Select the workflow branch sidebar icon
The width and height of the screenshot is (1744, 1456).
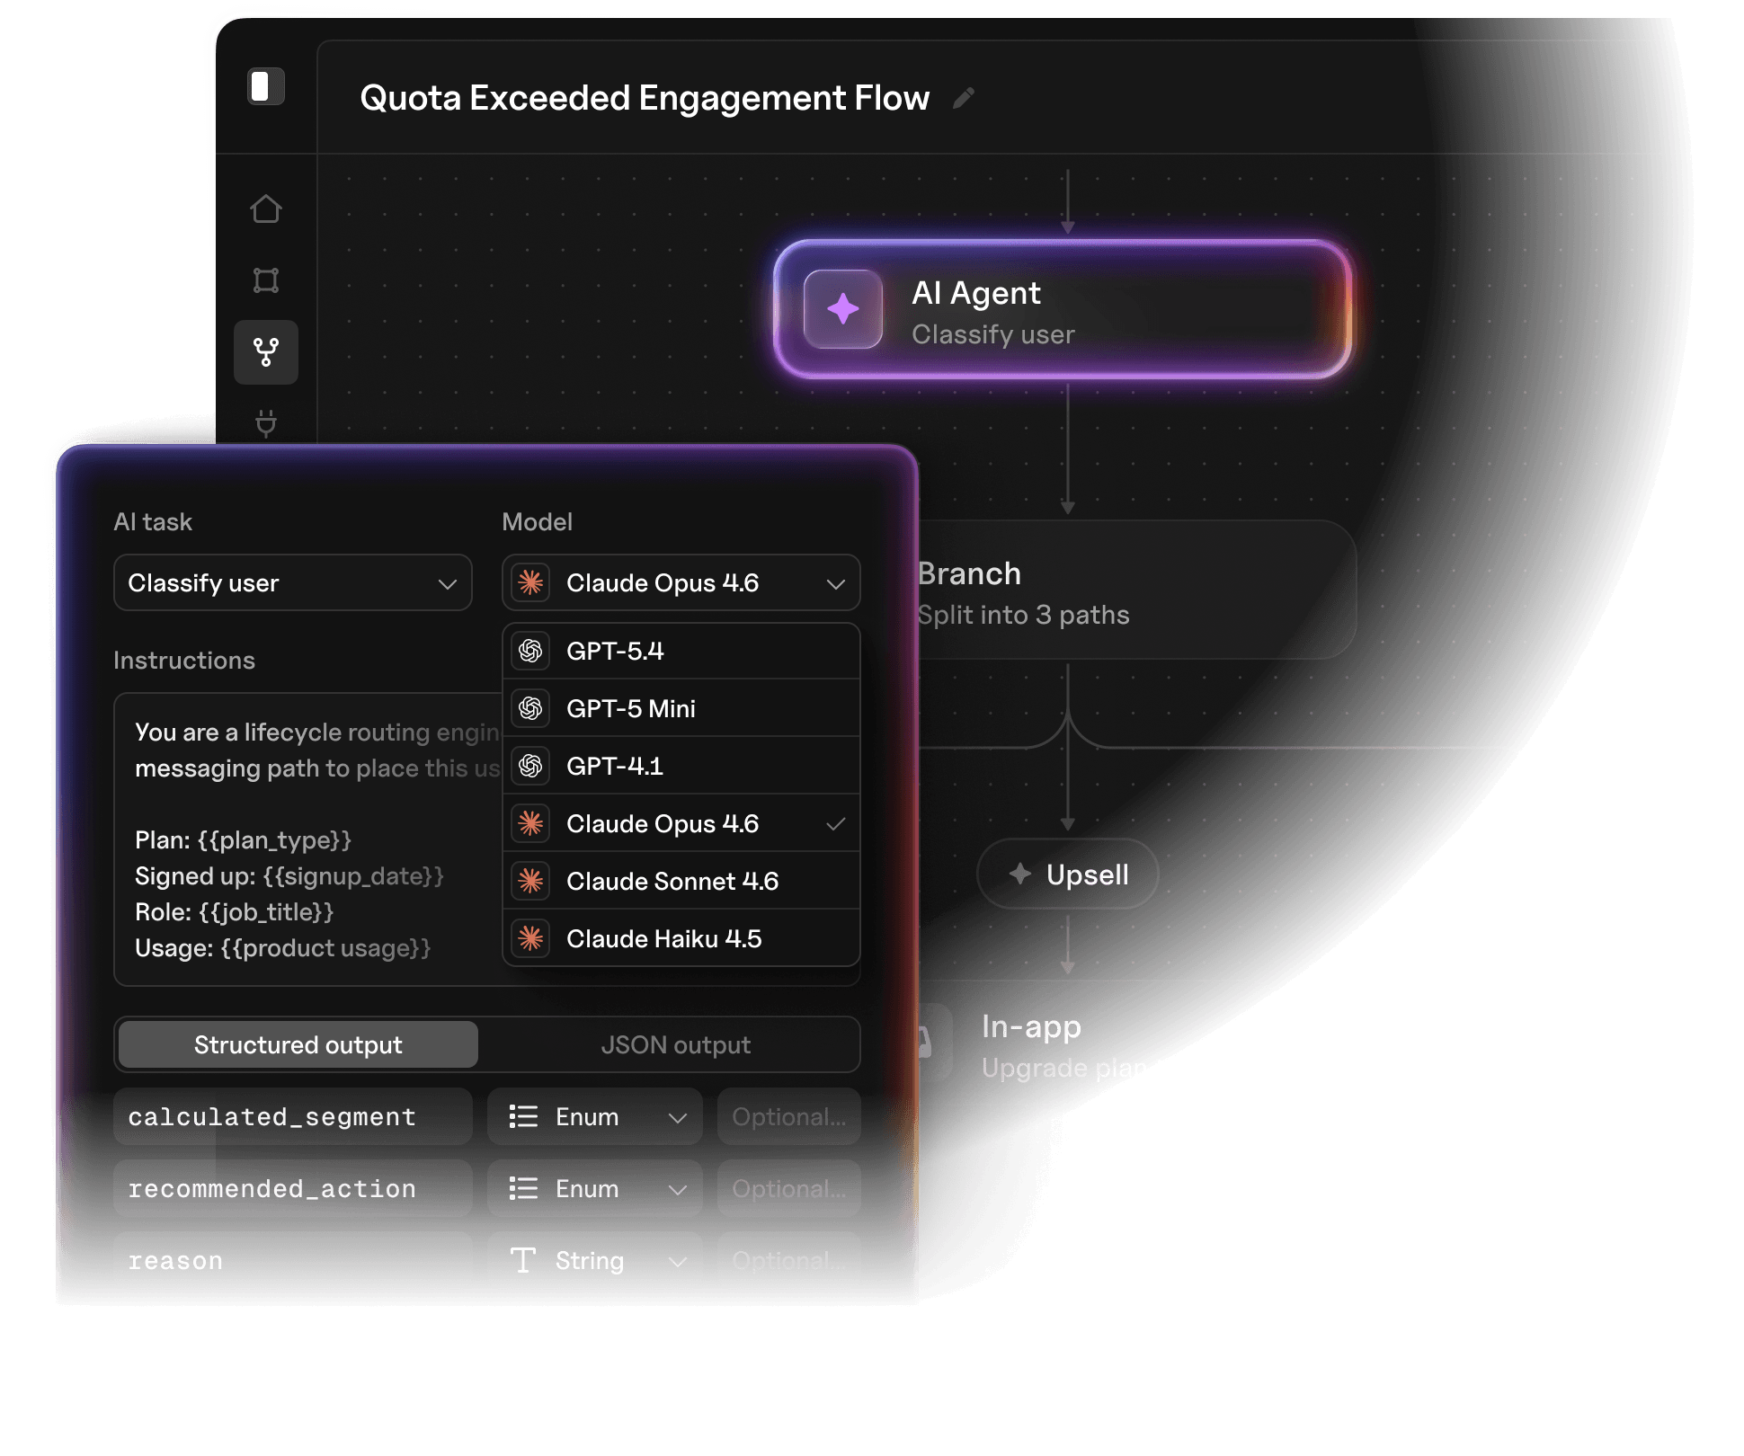pyautogui.click(x=266, y=352)
